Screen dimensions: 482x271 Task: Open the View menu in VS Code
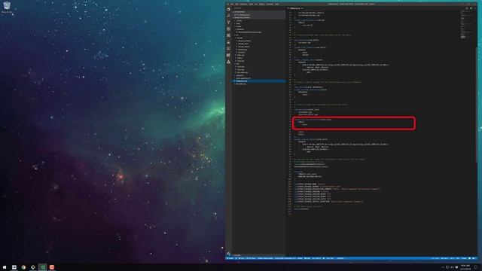coord(251,4)
